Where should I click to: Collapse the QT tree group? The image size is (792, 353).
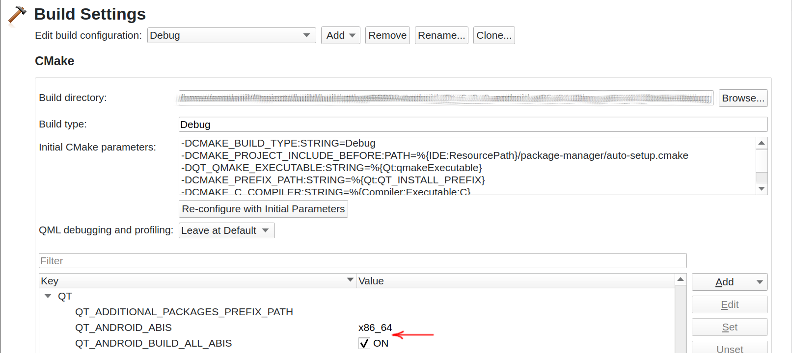(48, 296)
